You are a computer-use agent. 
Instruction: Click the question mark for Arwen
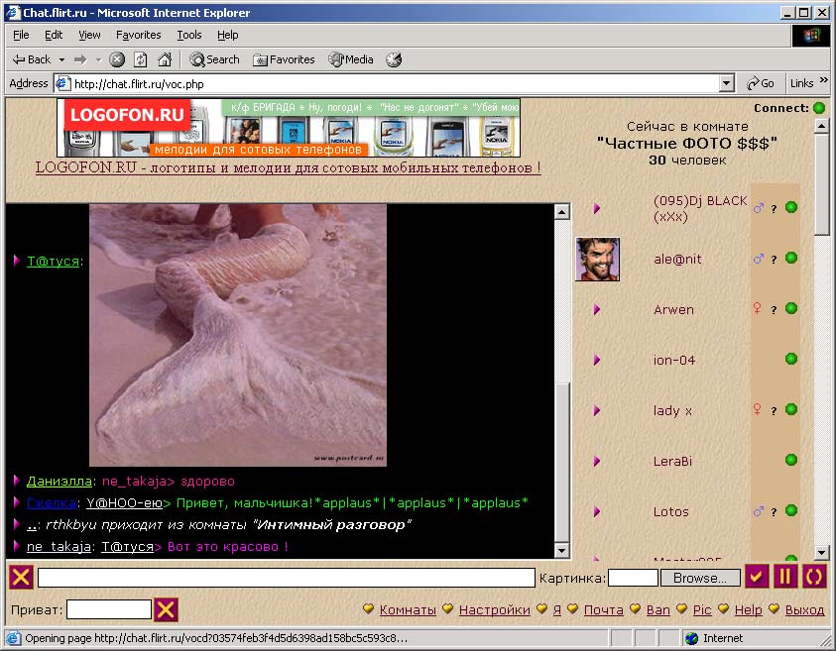coord(774,310)
